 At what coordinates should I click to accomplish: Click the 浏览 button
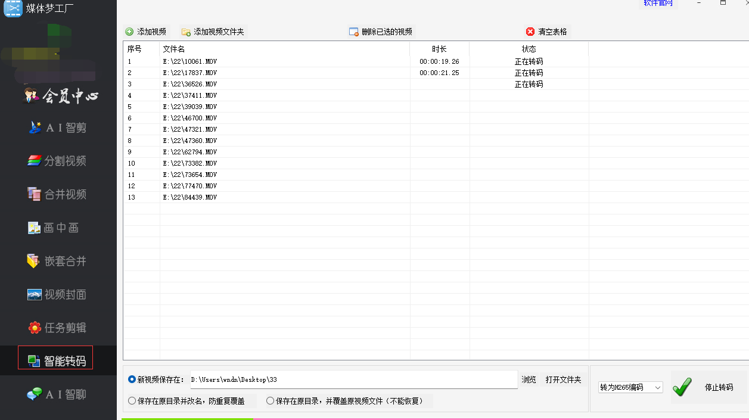coord(529,379)
